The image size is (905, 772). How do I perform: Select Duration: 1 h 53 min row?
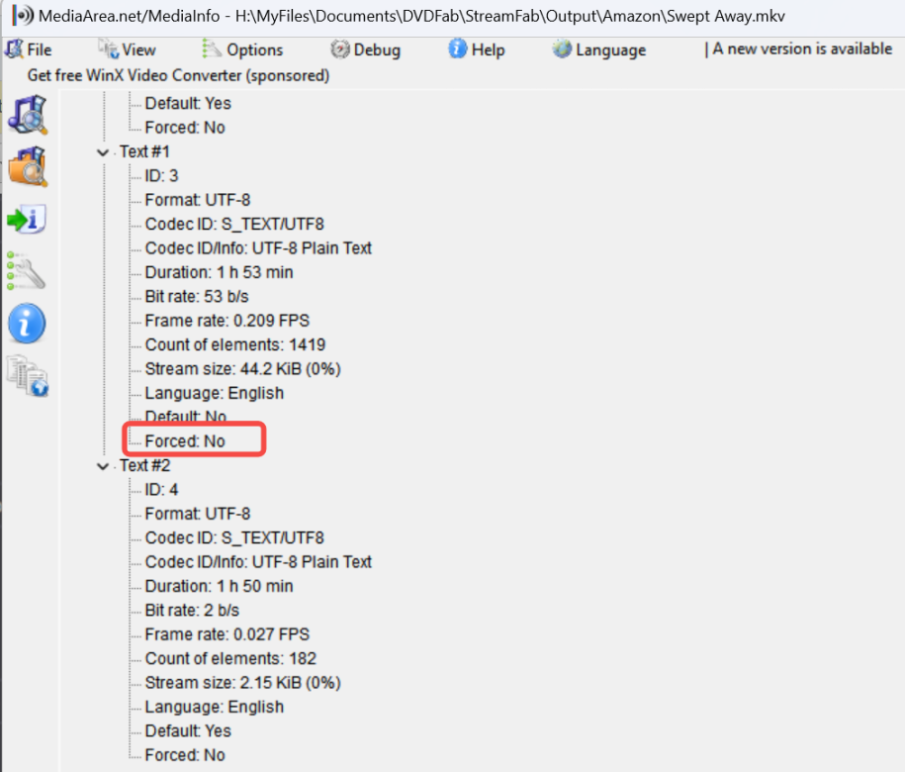[219, 272]
